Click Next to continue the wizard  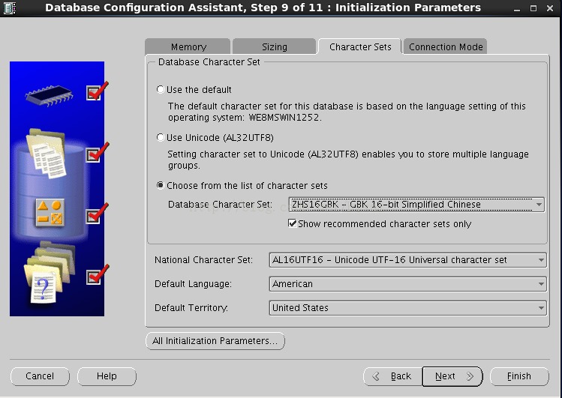pyautogui.click(x=452, y=376)
